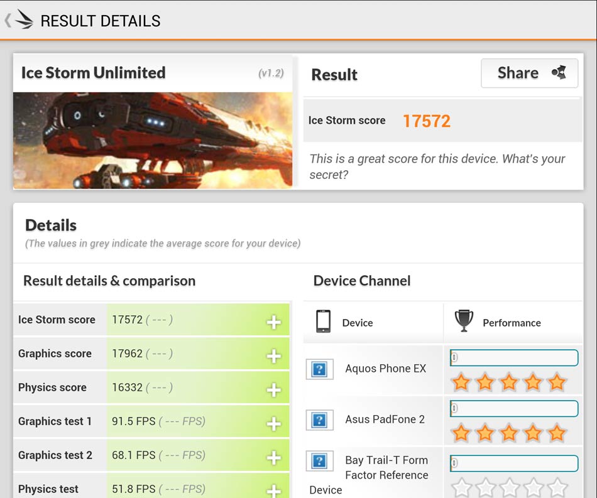Click the 'great score for this device' message

tap(437, 166)
